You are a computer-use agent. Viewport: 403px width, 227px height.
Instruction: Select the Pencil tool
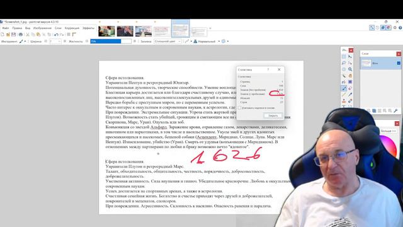click(344, 95)
